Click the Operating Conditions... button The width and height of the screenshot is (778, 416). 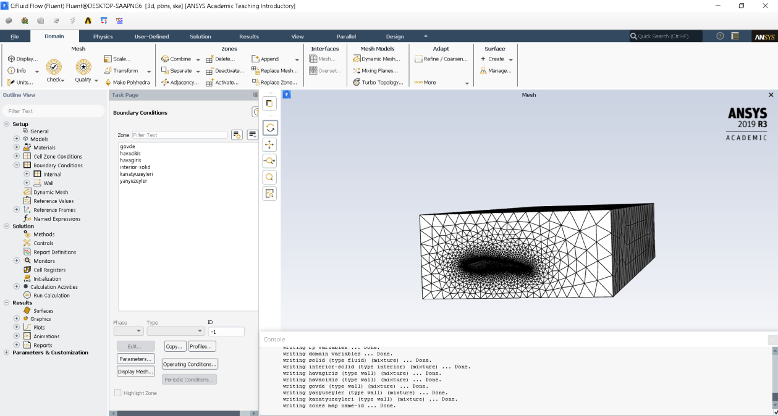point(190,364)
